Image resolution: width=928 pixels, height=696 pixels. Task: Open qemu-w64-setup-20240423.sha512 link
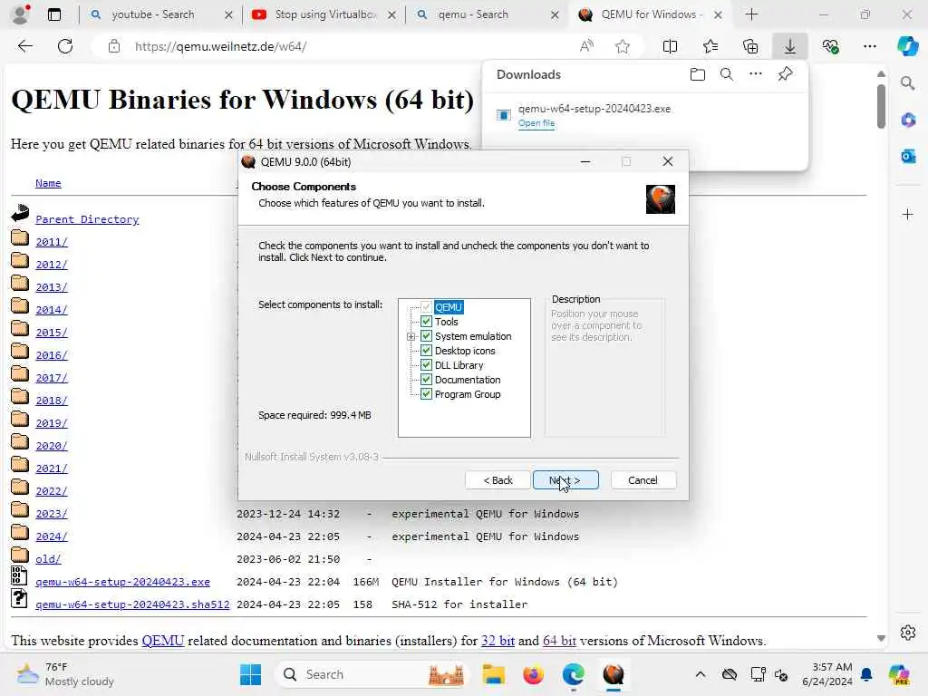[132, 604]
